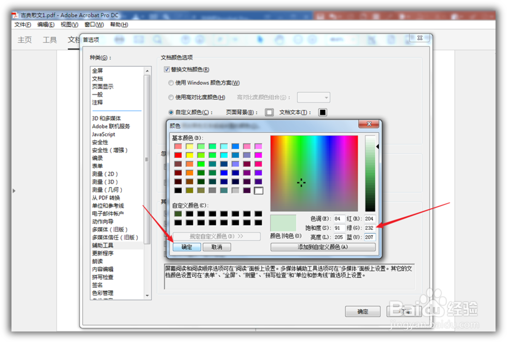Open the 编辑(E) menu
Viewport: 507px width, 342px height.
click(46, 24)
